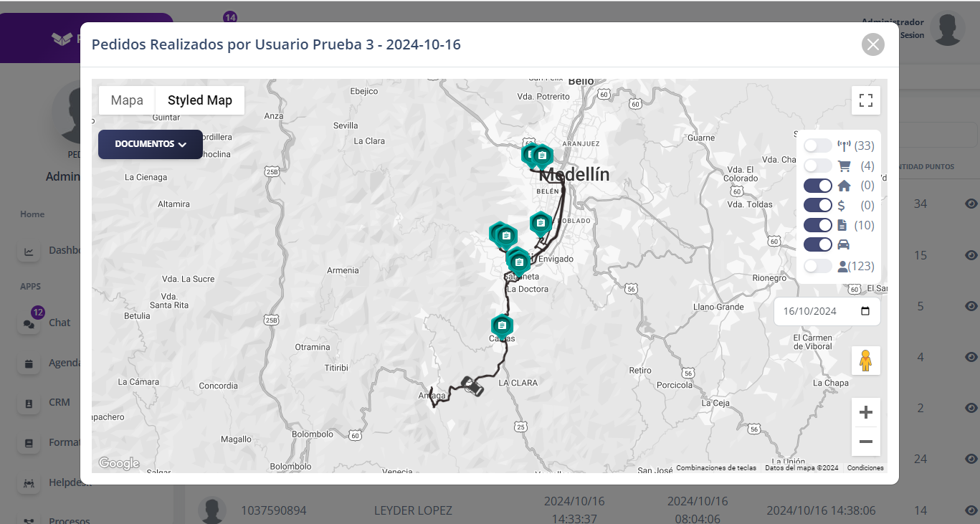Viewport: 980px width, 524px height.
Task: Open Chat in the sidebar
Action: click(x=60, y=323)
